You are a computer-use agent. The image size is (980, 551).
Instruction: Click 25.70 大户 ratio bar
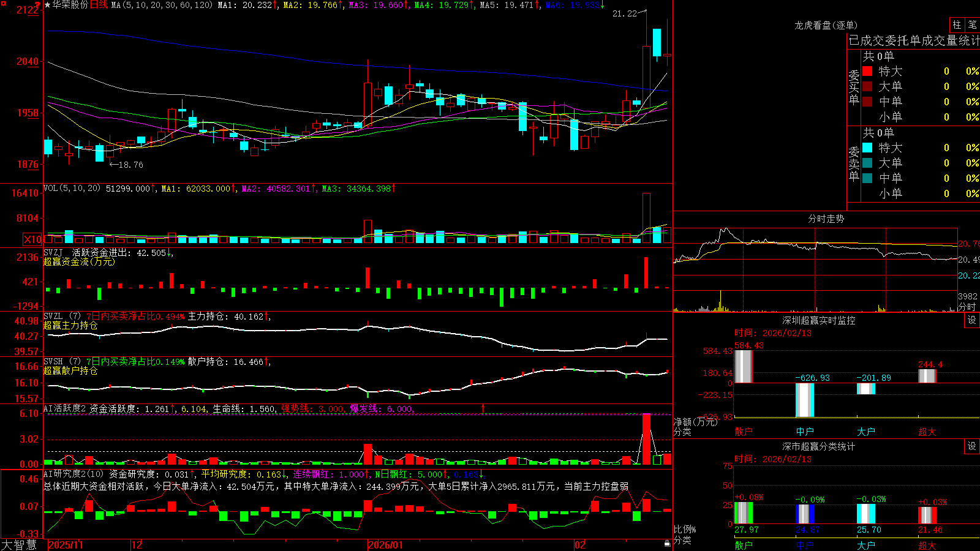click(866, 514)
